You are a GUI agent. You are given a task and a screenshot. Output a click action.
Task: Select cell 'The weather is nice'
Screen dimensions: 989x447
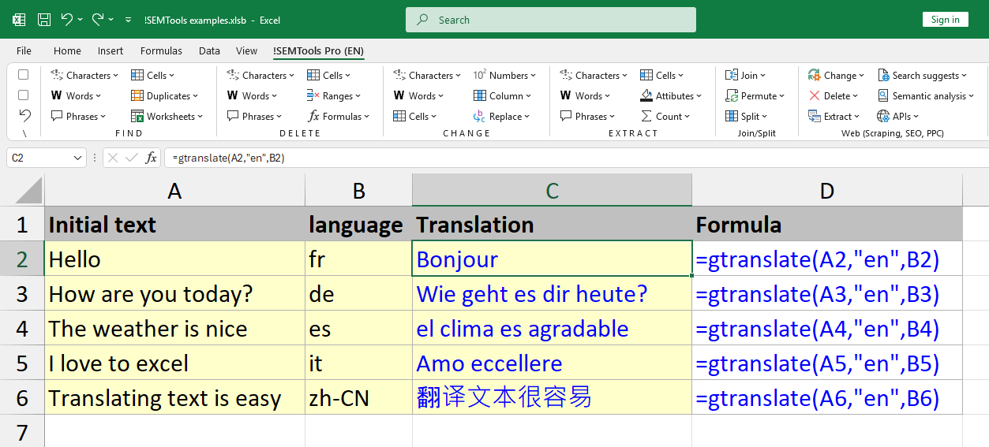pos(174,329)
